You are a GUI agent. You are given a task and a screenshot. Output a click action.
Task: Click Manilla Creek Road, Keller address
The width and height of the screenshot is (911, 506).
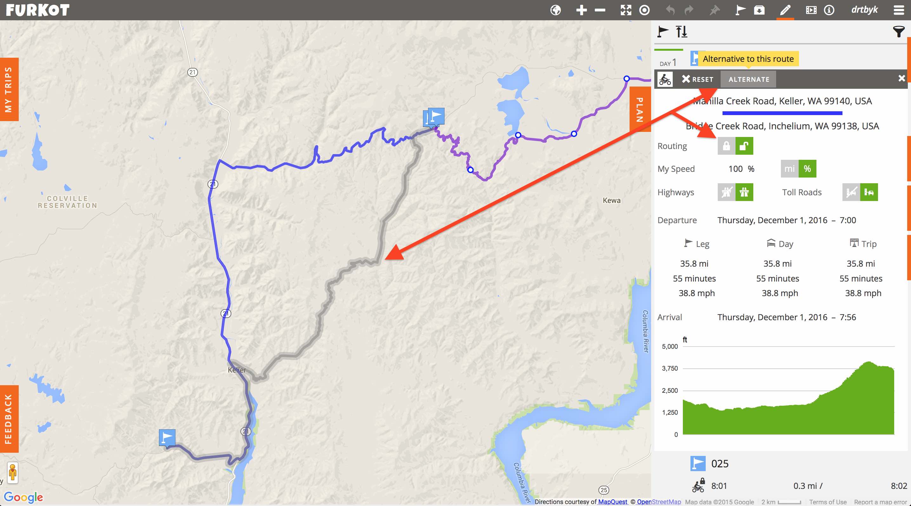tap(782, 101)
